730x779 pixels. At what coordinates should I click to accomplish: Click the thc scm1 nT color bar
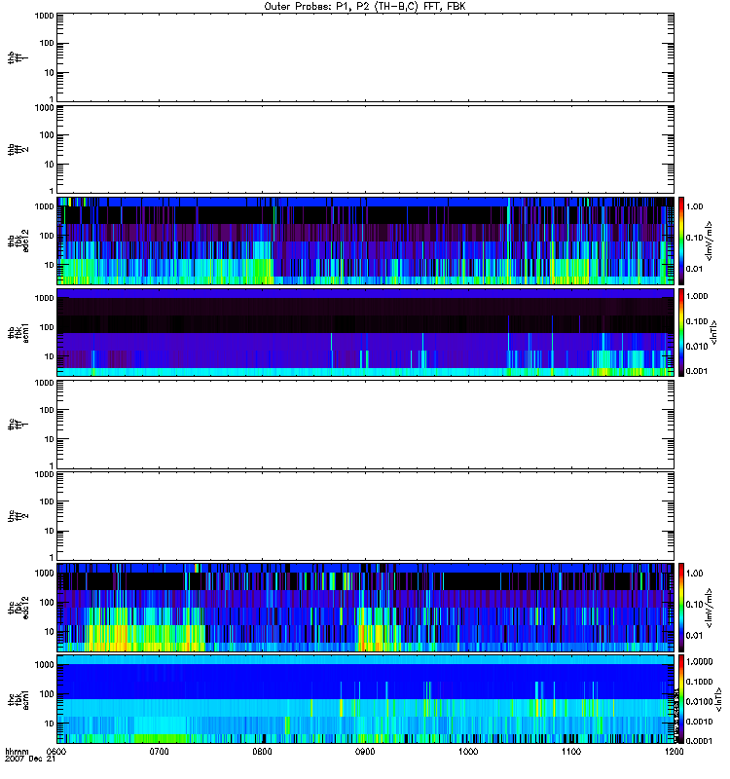pyautogui.click(x=682, y=698)
